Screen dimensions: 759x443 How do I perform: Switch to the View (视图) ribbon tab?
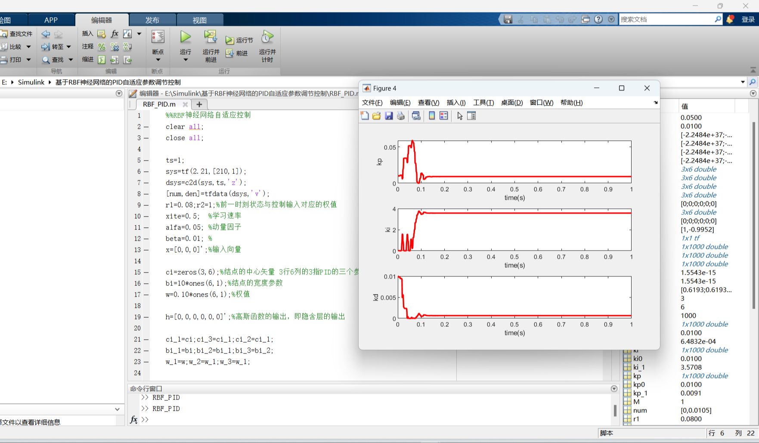coord(199,20)
